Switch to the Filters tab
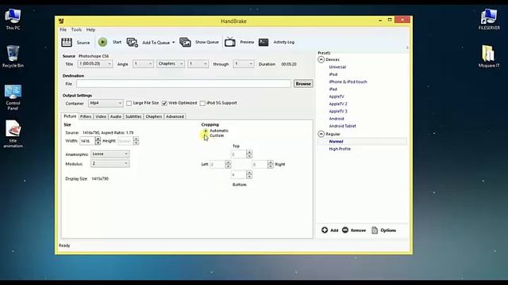 86,116
